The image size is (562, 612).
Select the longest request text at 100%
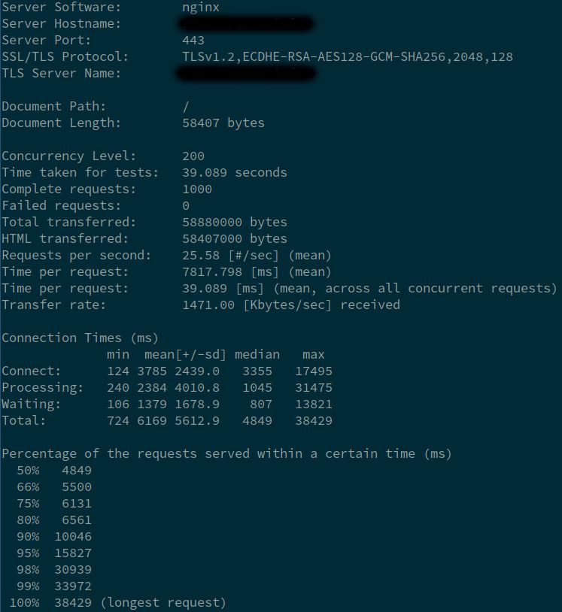click(x=163, y=603)
